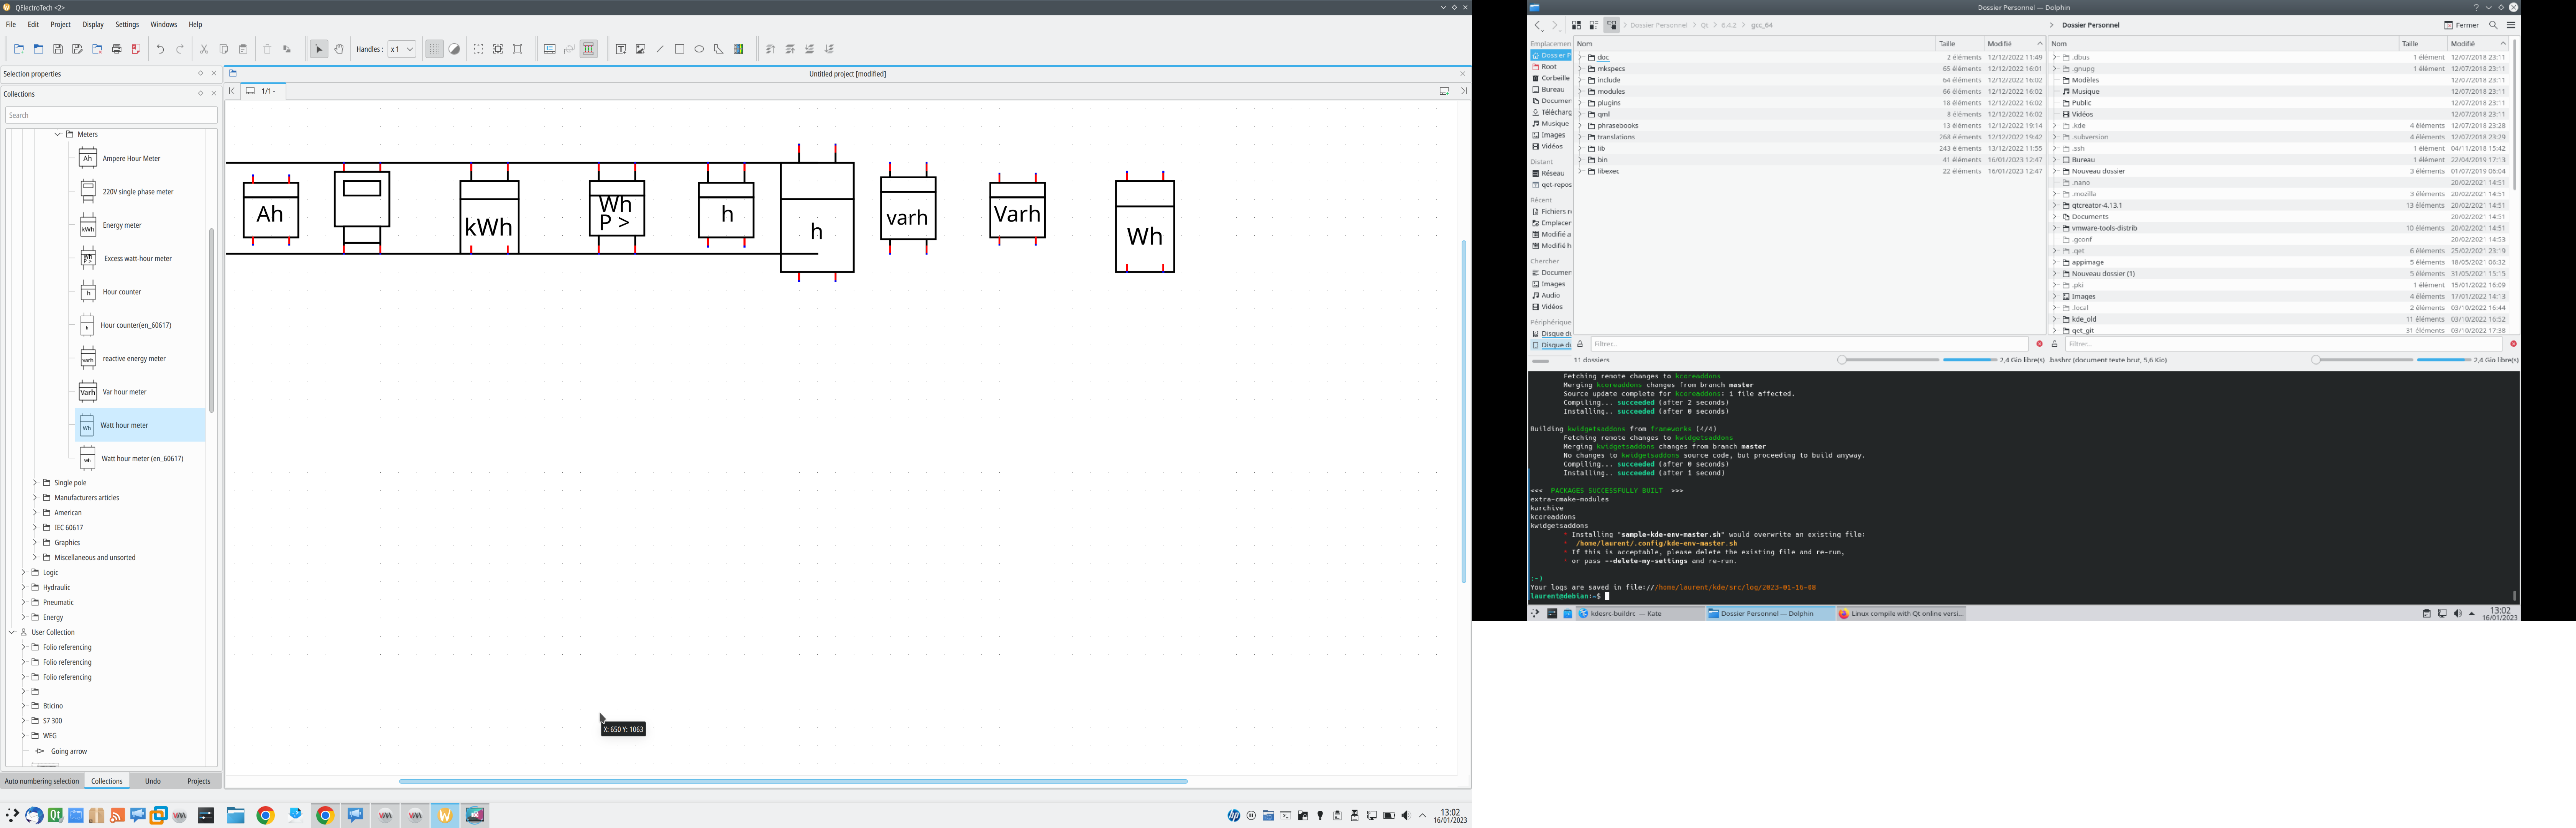
Task: Select the rectangle drawing tool
Action: tap(680, 49)
